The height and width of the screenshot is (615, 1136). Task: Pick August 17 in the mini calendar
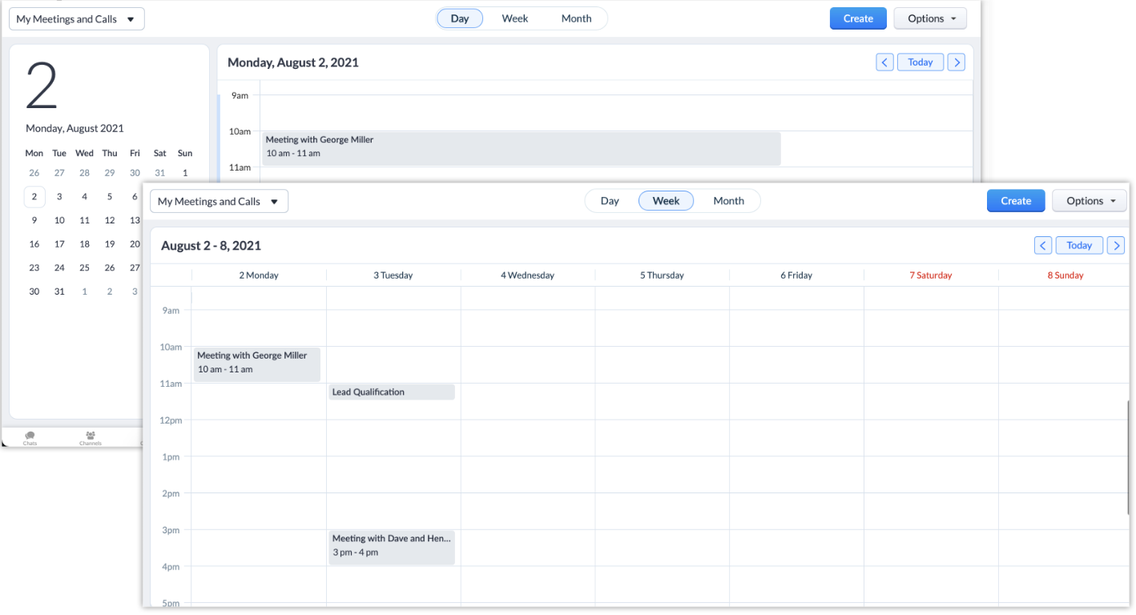[x=59, y=244]
